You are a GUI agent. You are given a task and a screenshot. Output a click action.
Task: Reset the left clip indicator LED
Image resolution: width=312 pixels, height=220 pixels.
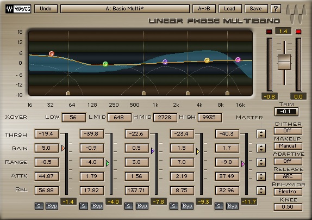(269, 32)
